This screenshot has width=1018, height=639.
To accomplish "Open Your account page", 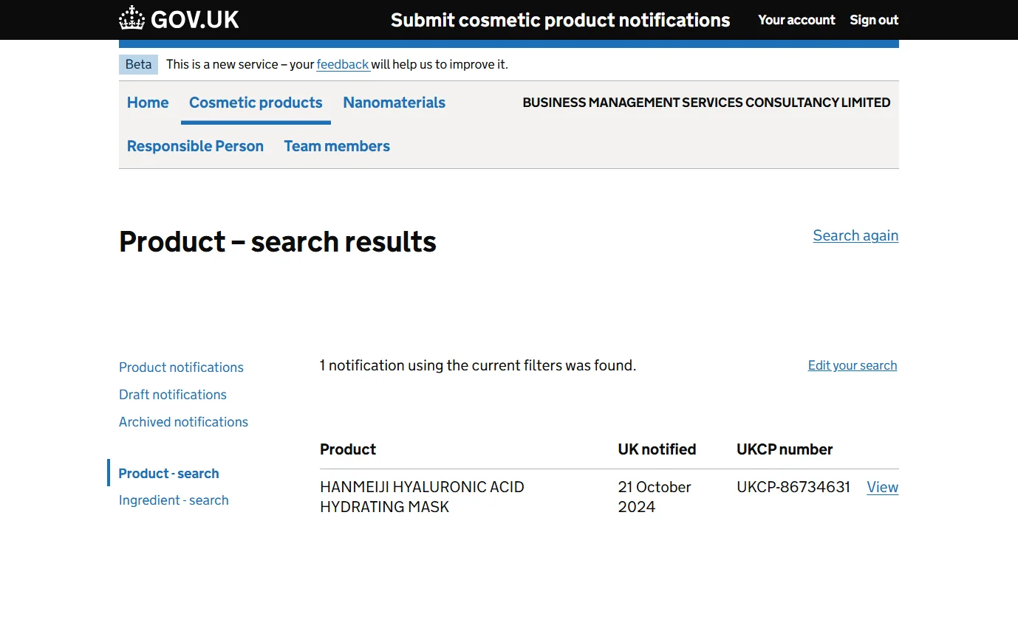I will click(796, 20).
